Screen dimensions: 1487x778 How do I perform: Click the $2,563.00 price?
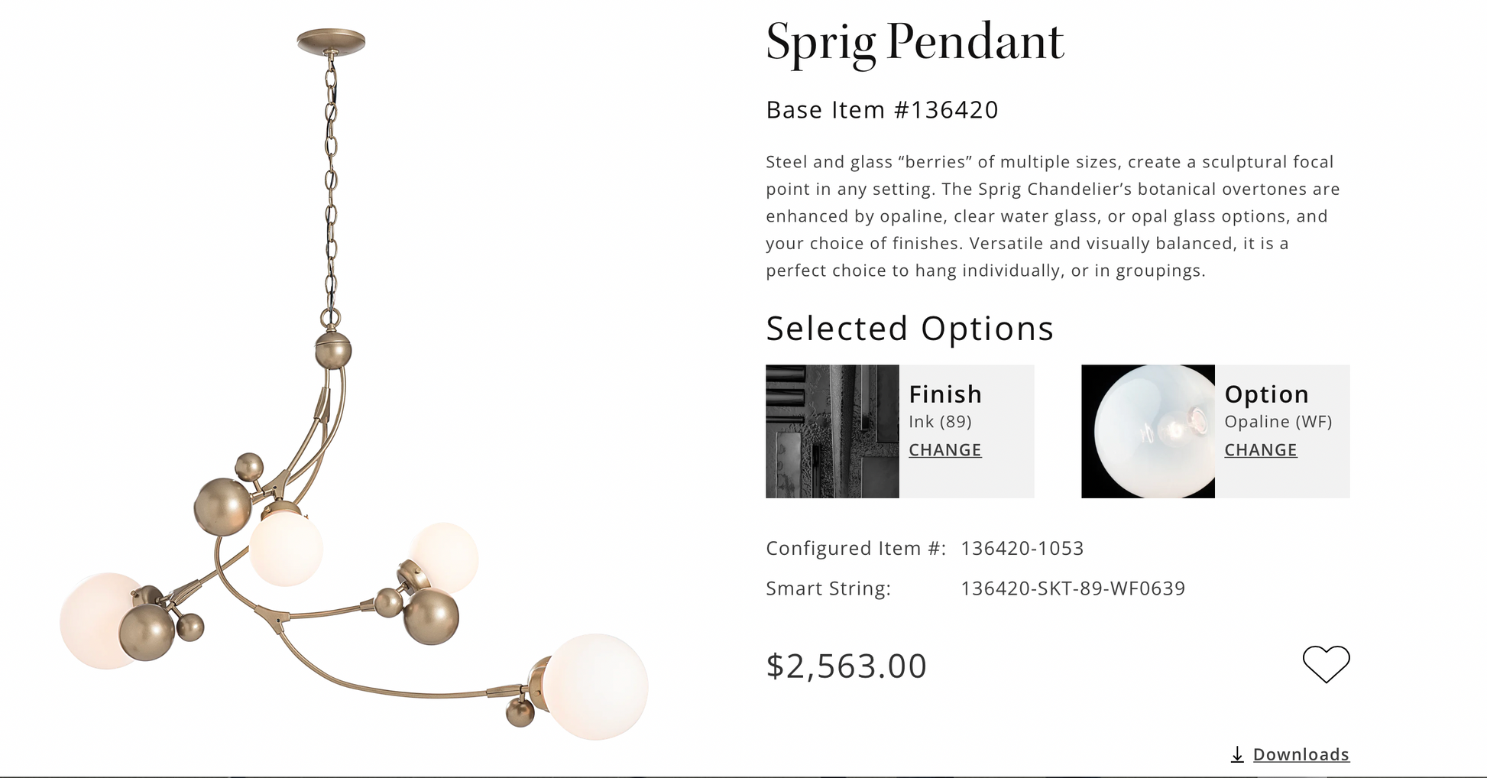tap(846, 666)
